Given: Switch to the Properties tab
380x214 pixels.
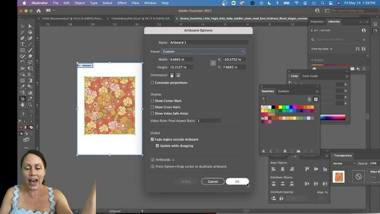Looking at the screenshot, I should 317,21.
